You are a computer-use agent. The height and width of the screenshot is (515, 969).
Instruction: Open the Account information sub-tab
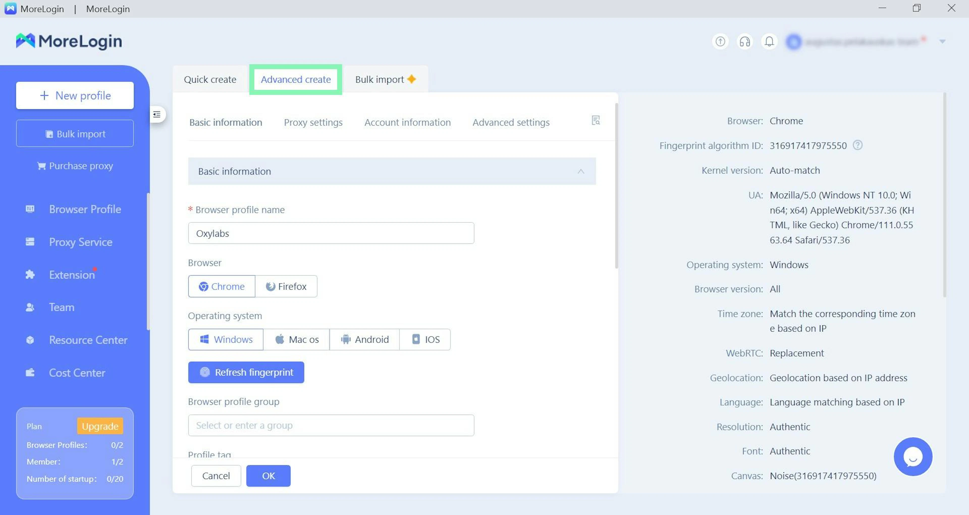point(407,122)
